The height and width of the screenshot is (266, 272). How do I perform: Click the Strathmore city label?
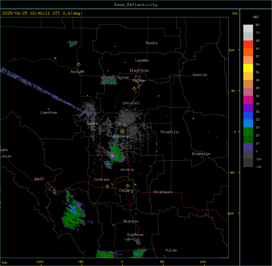[163, 192]
